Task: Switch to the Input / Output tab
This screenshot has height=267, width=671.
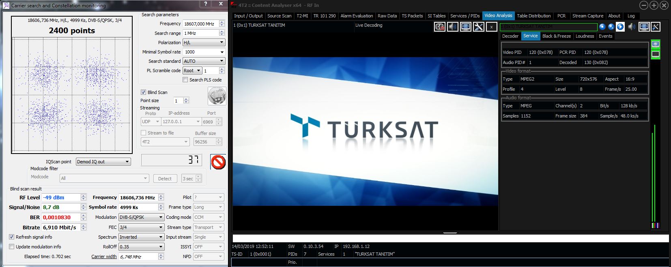Action: 248,16
